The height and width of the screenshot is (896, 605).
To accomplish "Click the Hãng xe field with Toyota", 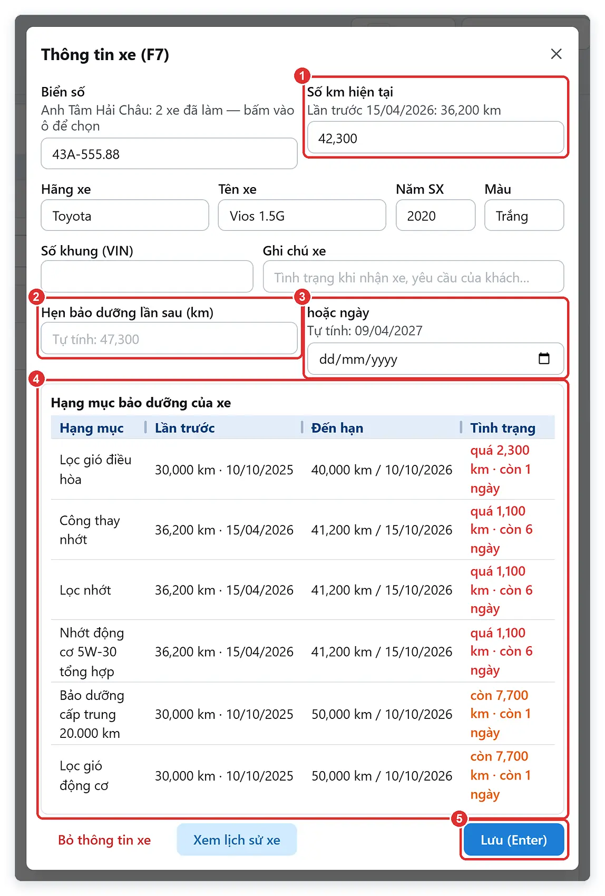I will point(125,216).
